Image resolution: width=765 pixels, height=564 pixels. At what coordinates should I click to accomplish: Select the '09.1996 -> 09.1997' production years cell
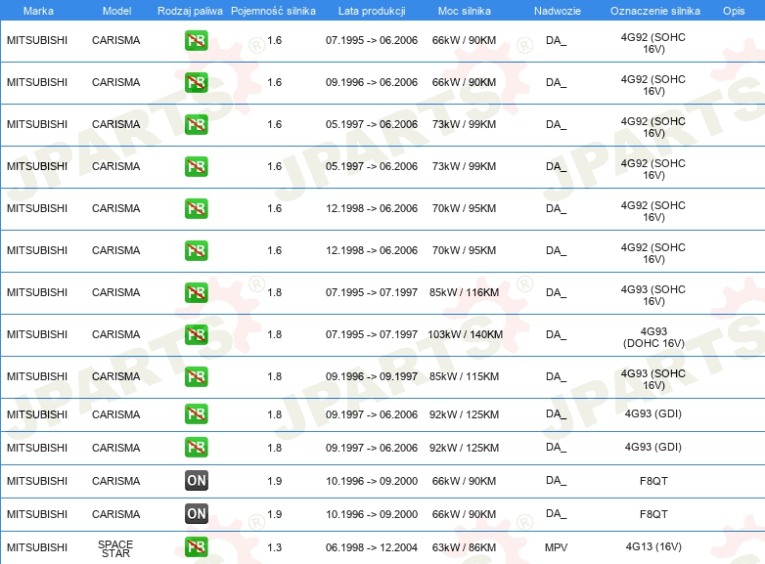[372, 376]
